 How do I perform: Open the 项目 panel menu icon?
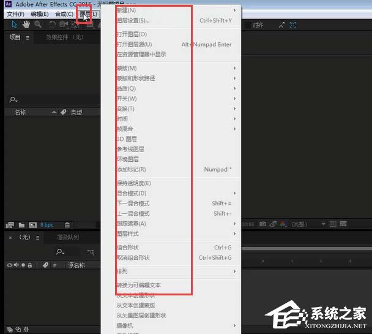[x=28, y=38]
